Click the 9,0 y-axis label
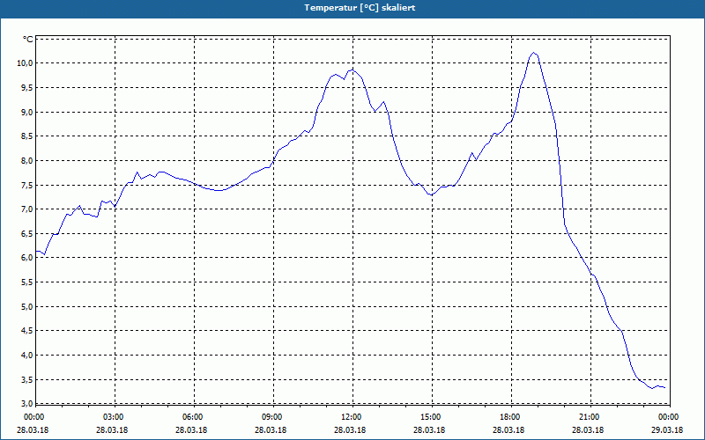705x440 pixels. tap(27, 112)
